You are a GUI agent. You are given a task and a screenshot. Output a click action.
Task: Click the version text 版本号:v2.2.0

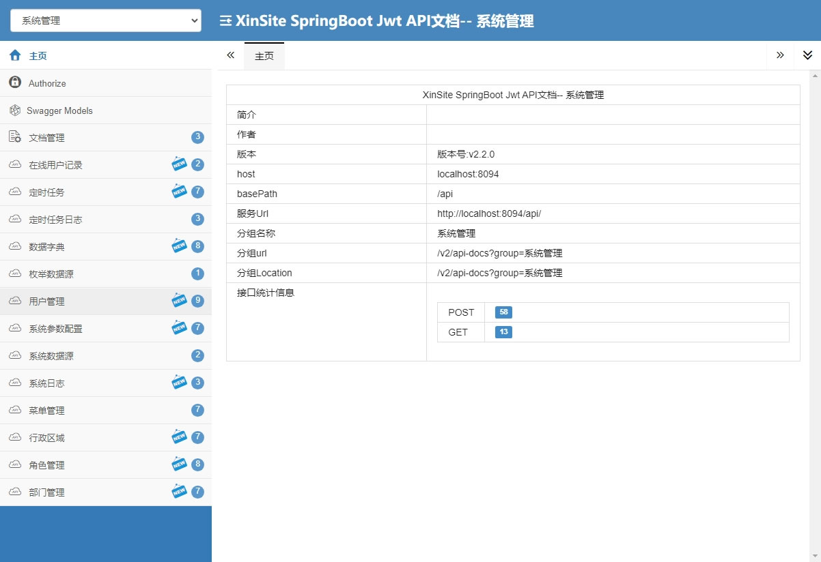466,154
